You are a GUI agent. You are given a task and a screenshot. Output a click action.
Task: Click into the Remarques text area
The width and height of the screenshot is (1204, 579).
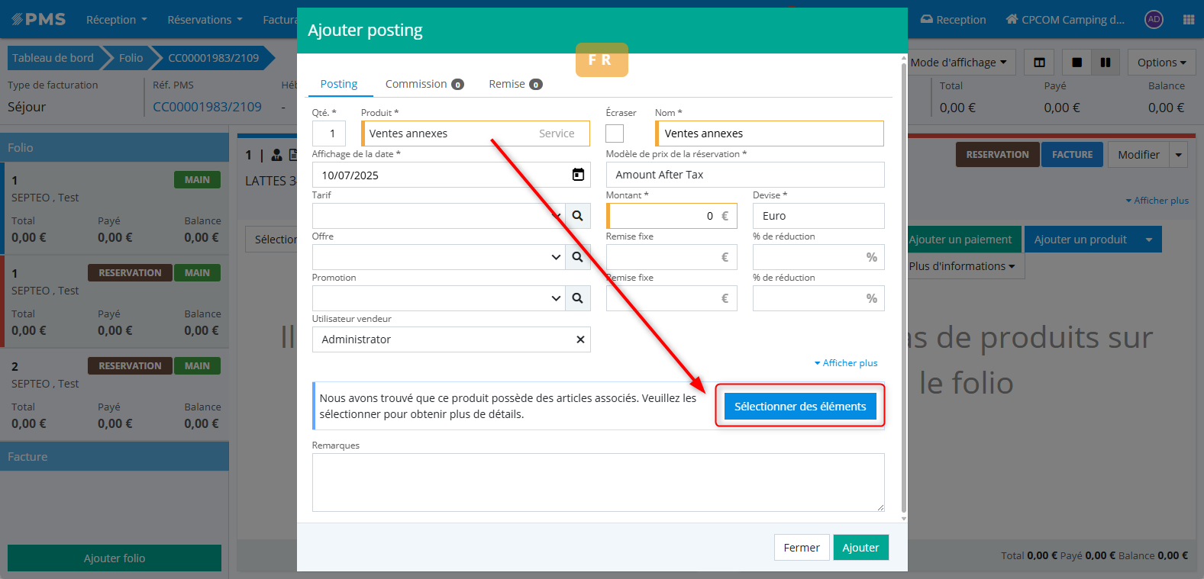tap(598, 482)
